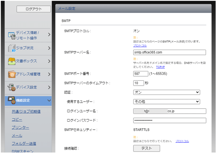Open the ジョブ状況 menu
The image size is (216, 154).
pos(28,49)
